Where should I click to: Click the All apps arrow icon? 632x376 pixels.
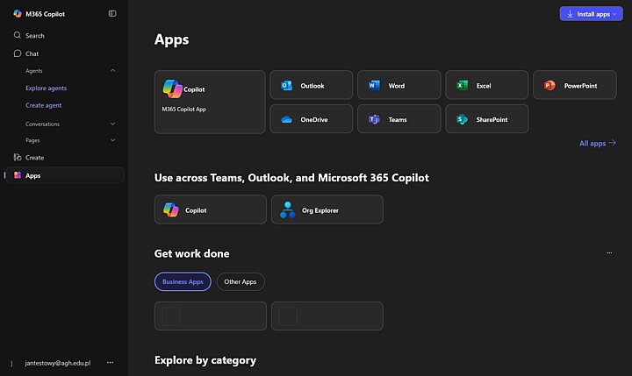pyautogui.click(x=613, y=143)
